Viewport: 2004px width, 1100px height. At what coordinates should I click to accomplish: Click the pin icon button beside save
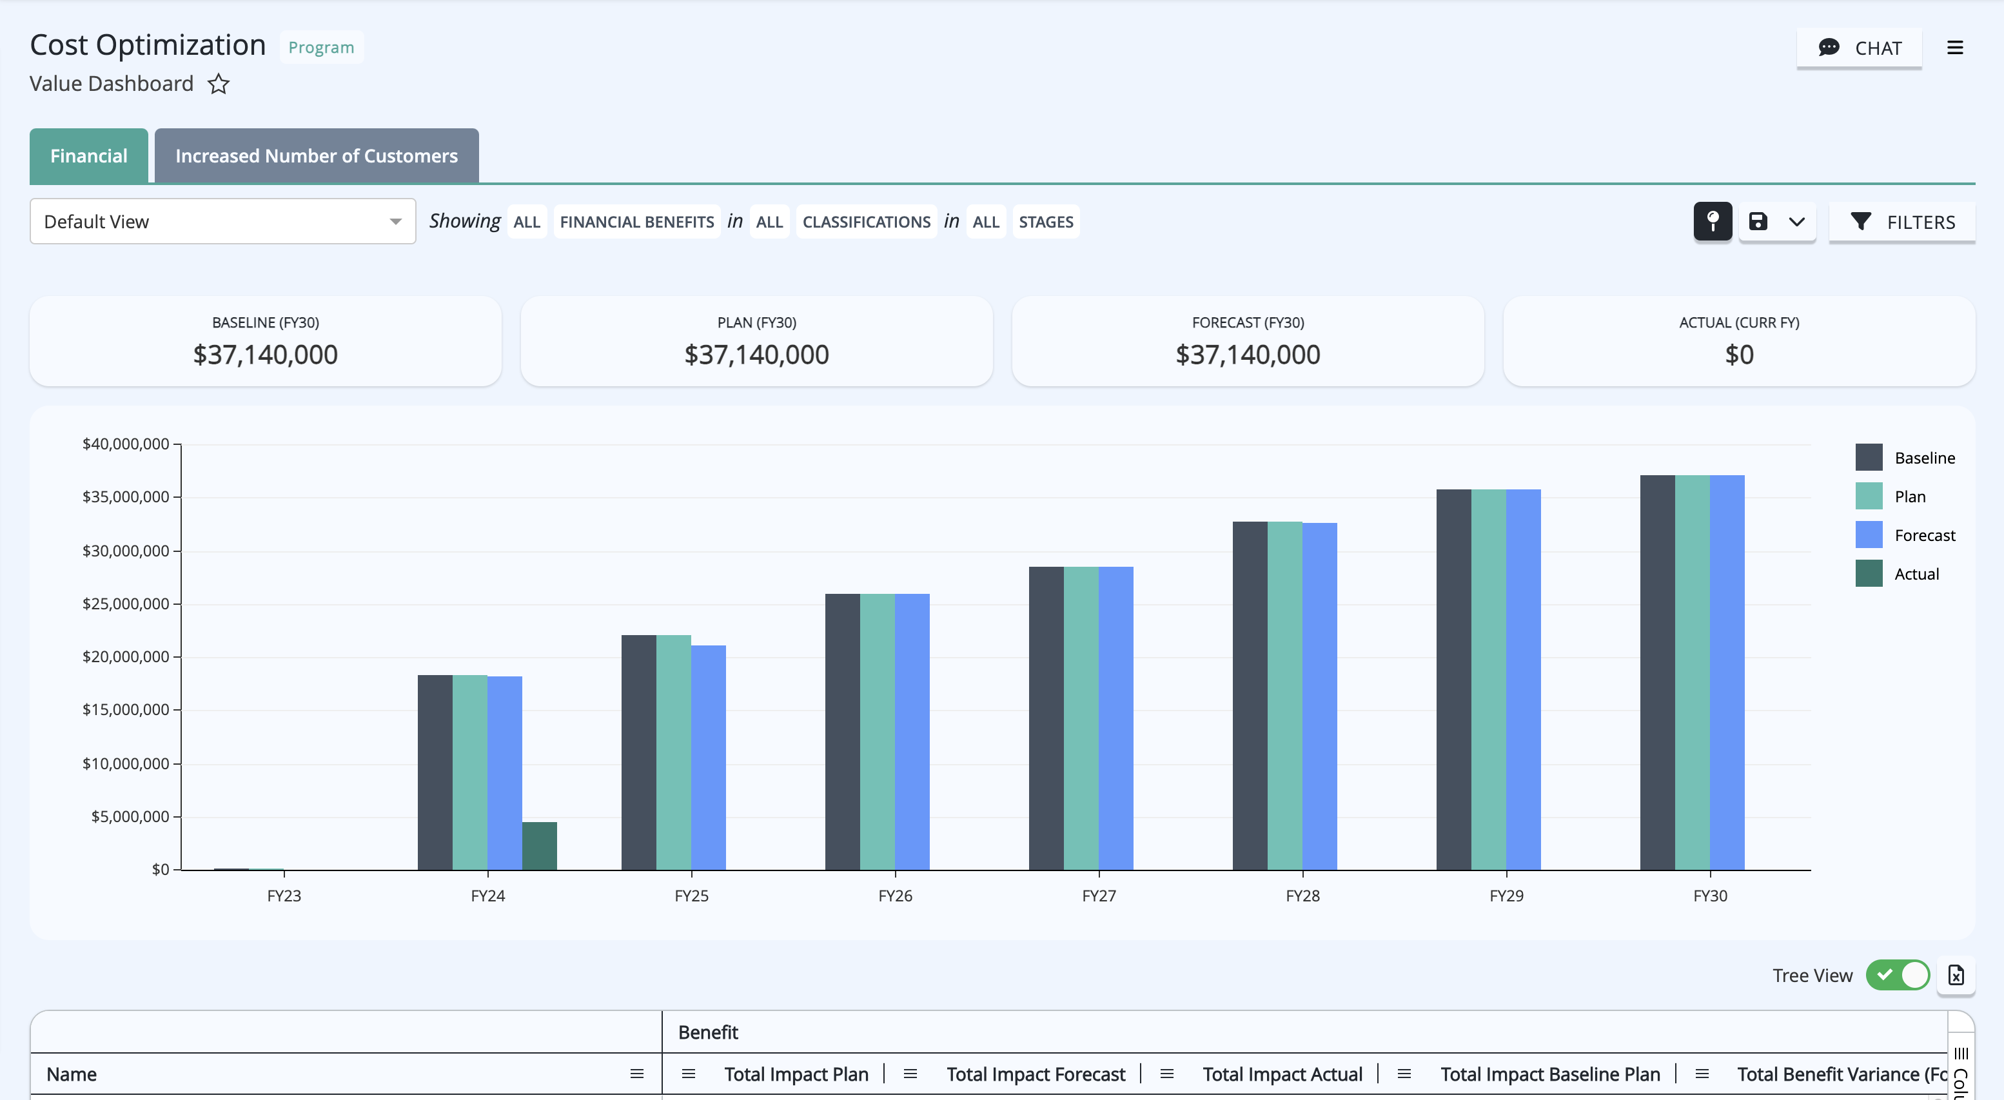click(x=1713, y=222)
